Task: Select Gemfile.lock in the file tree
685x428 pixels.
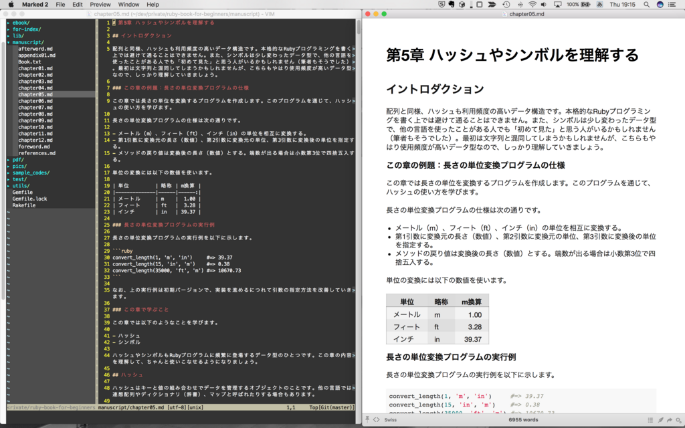Action: [x=29, y=199]
